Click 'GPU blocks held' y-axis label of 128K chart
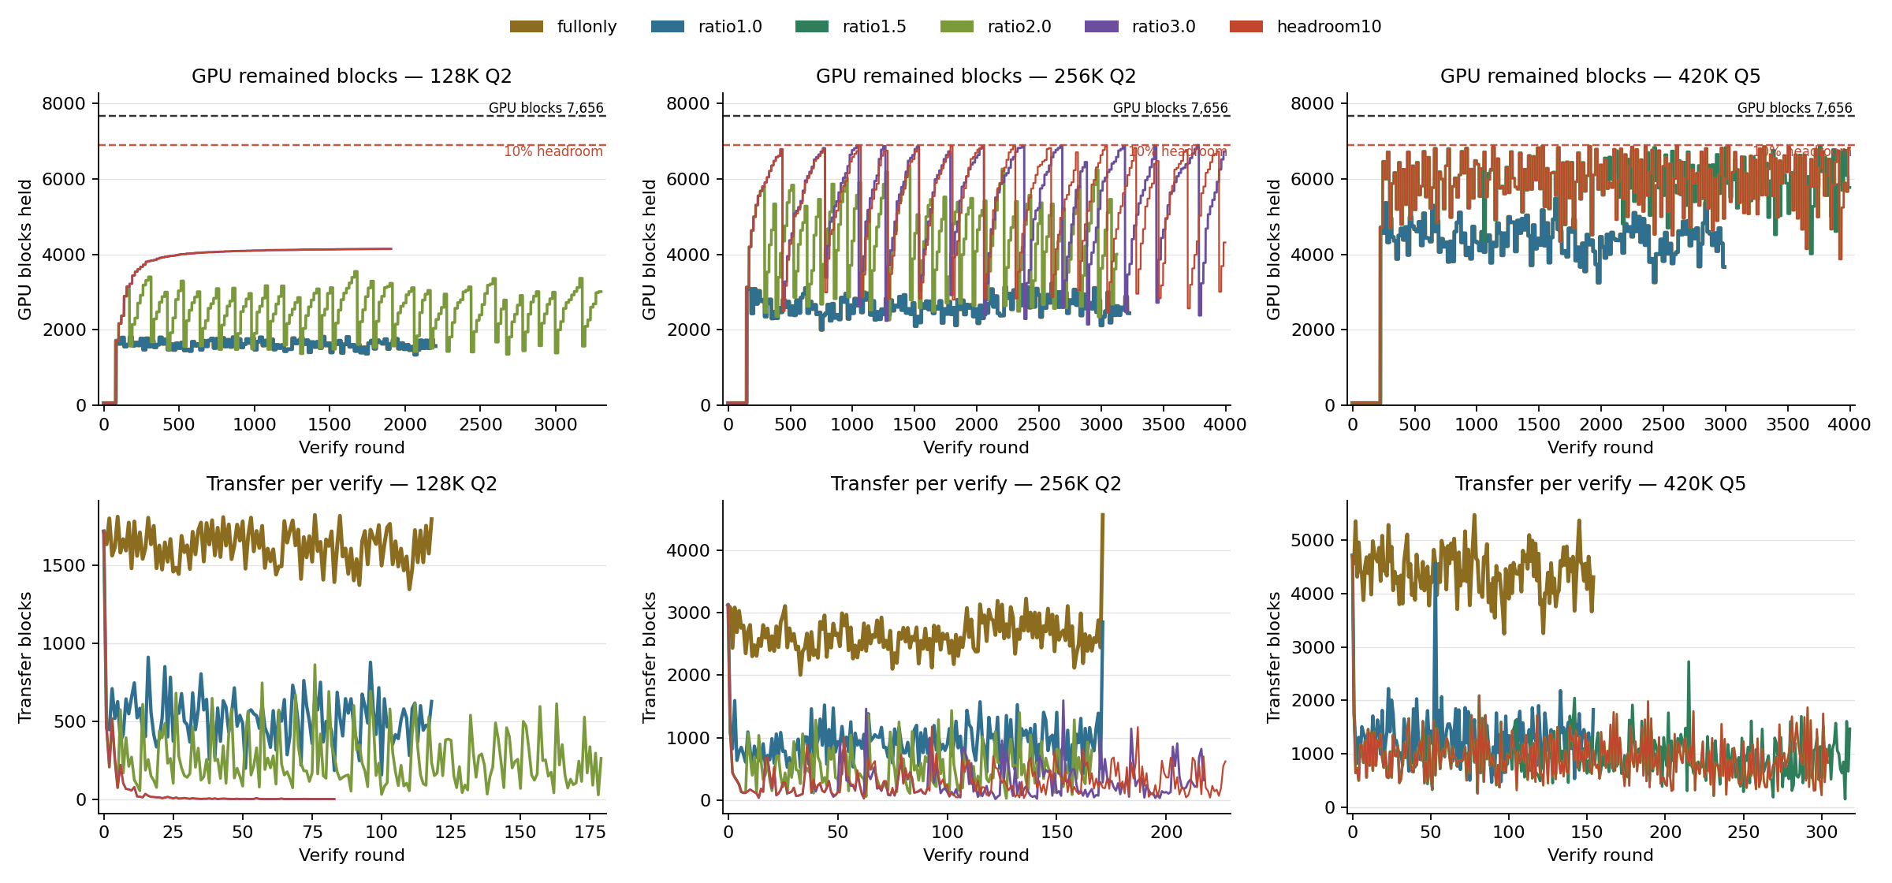This screenshot has height=883, width=1892. point(25,249)
